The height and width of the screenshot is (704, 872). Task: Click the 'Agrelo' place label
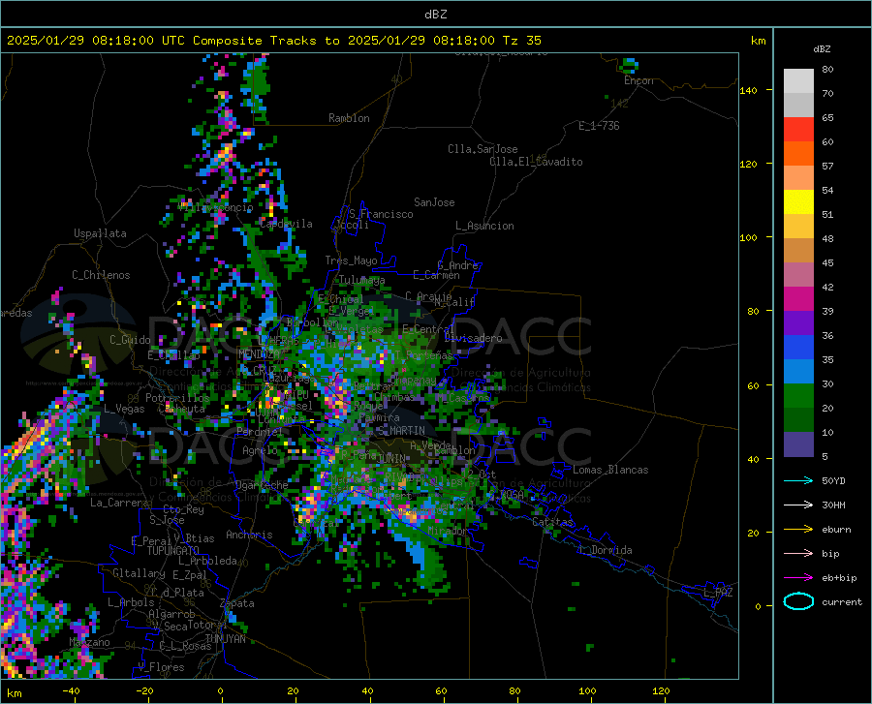point(260,450)
